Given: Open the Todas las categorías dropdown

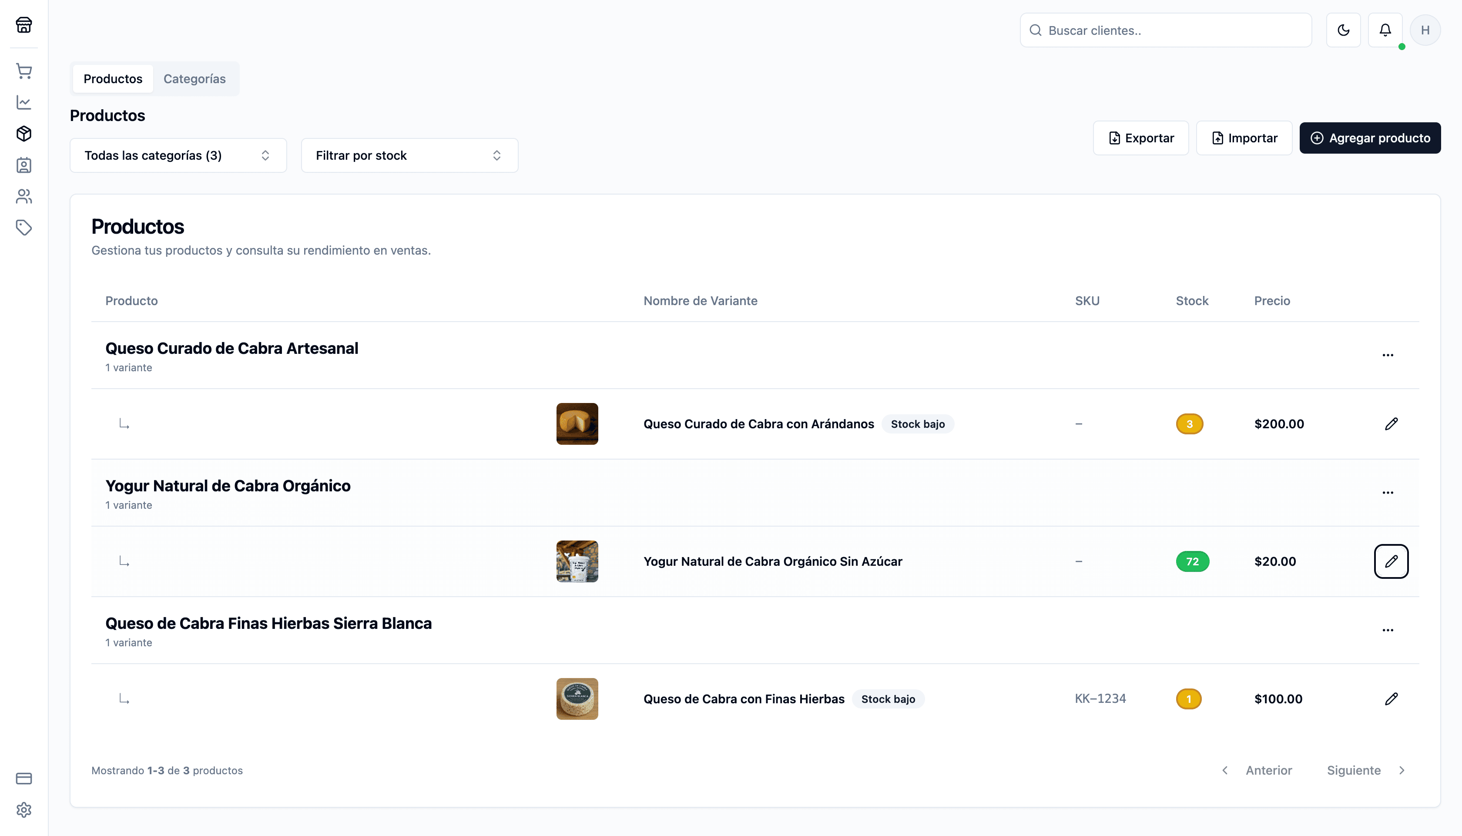Looking at the screenshot, I should pos(178,155).
